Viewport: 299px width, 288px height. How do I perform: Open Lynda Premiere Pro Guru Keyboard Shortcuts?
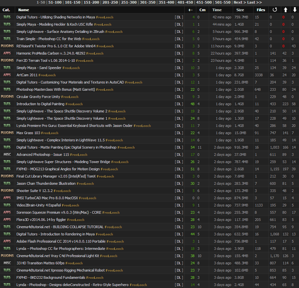point(74,126)
